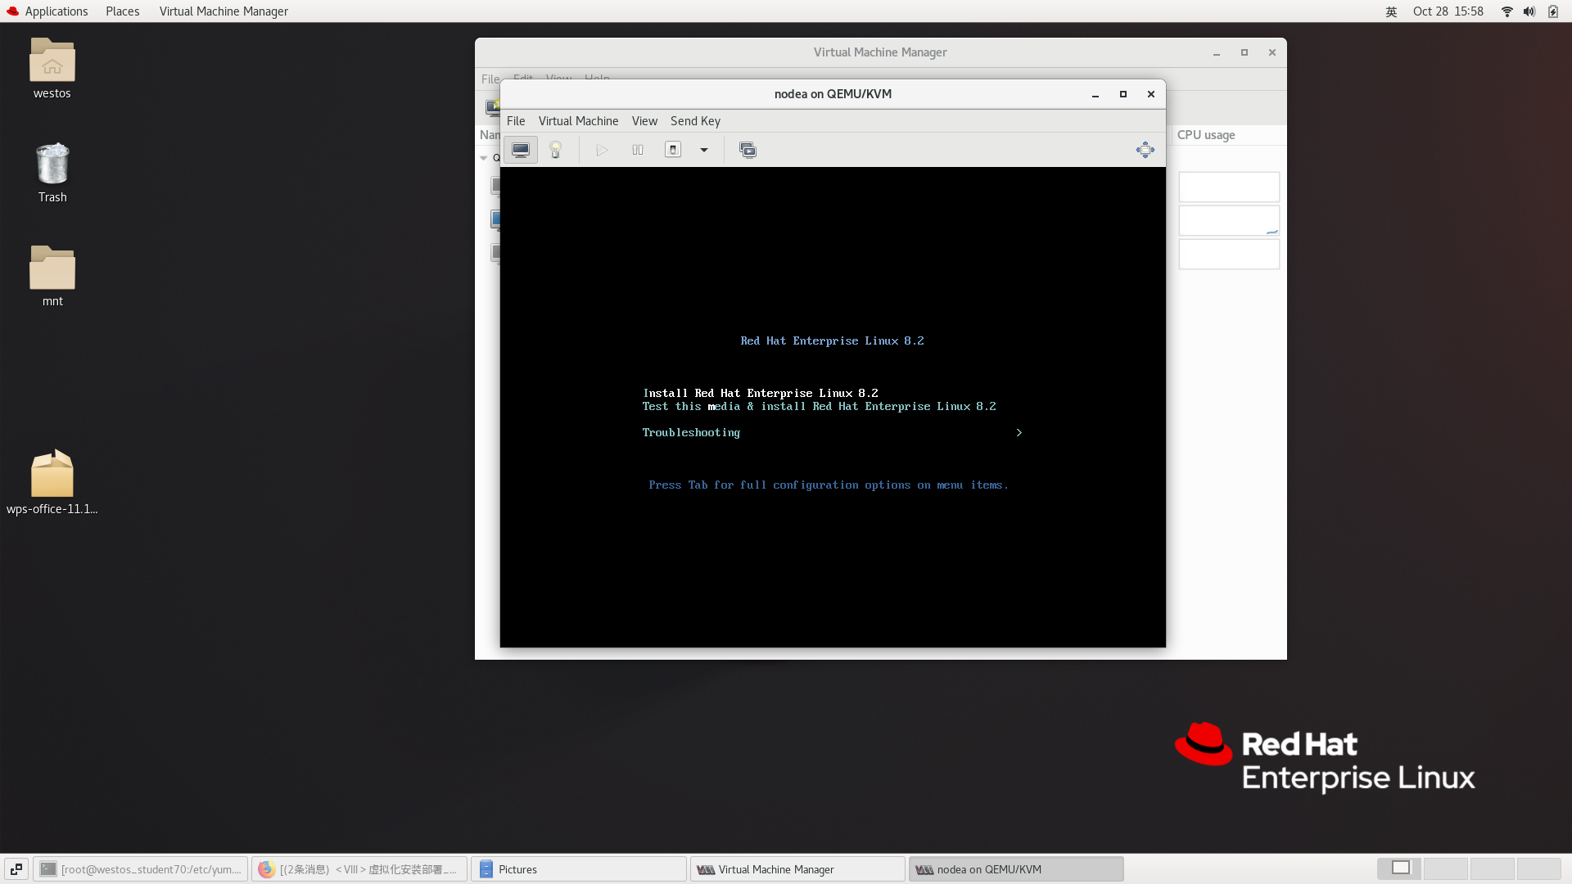Open battery power status icon
The width and height of the screenshot is (1572, 884).
(x=1553, y=11)
